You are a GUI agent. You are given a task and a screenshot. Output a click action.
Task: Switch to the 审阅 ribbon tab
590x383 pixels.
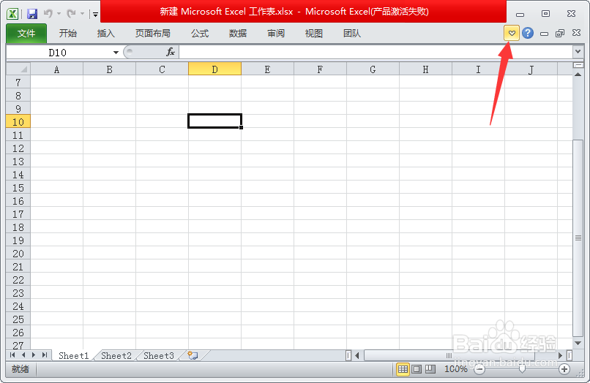tap(276, 34)
